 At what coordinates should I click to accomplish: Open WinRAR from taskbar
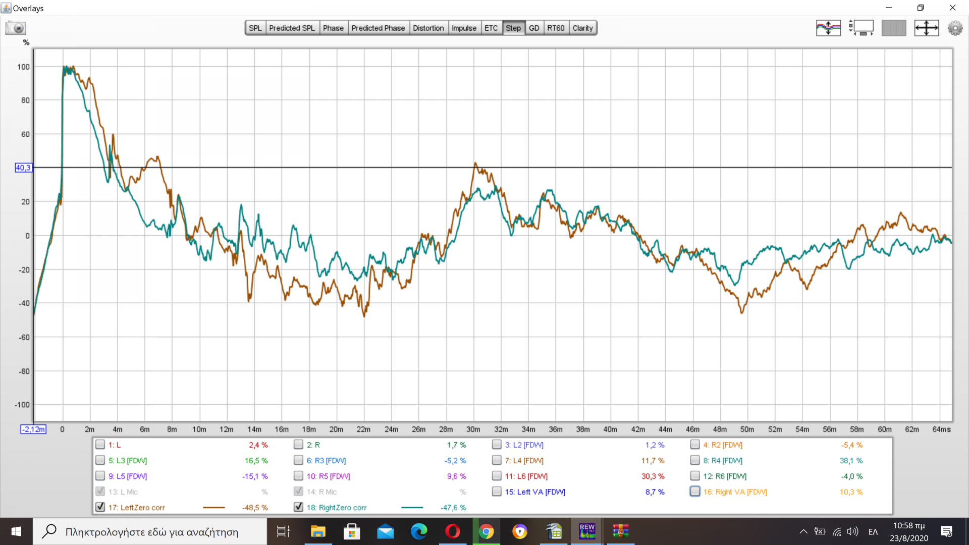(621, 531)
